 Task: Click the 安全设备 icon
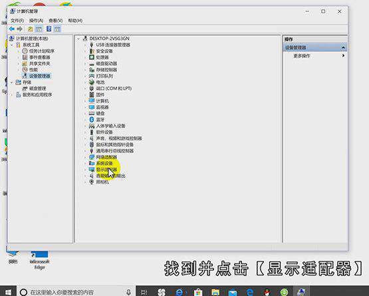[92, 51]
